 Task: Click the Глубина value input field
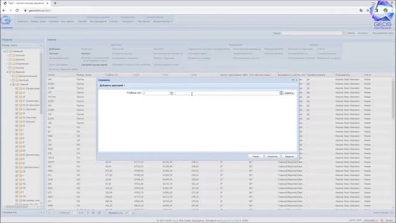pos(227,93)
